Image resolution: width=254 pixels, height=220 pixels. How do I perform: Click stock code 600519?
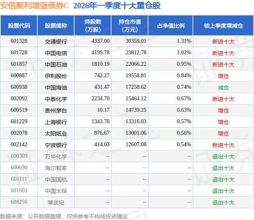pyautogui.click(x=19, y=110)
